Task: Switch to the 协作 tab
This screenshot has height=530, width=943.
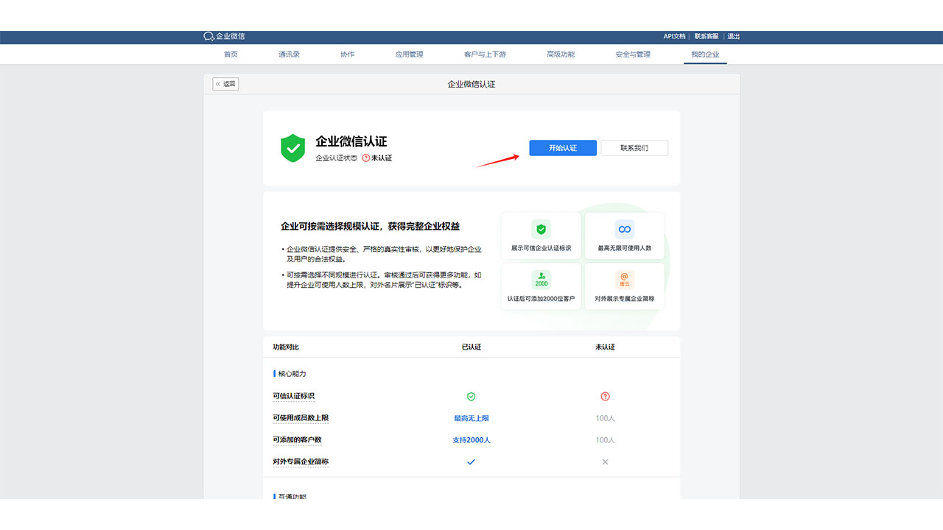Action: [347, 54]
